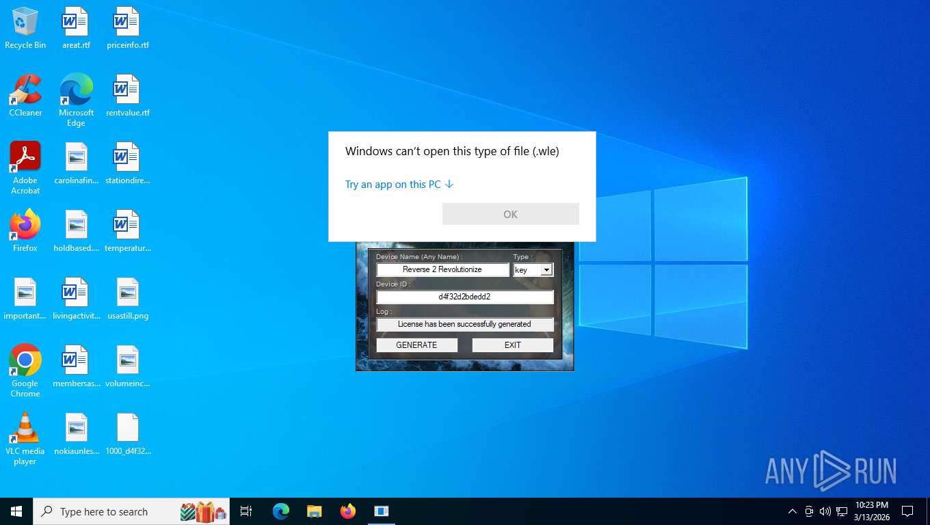Select the livingactivit document icon
This screenshot has width=930, height=525.
coord(76,299)
